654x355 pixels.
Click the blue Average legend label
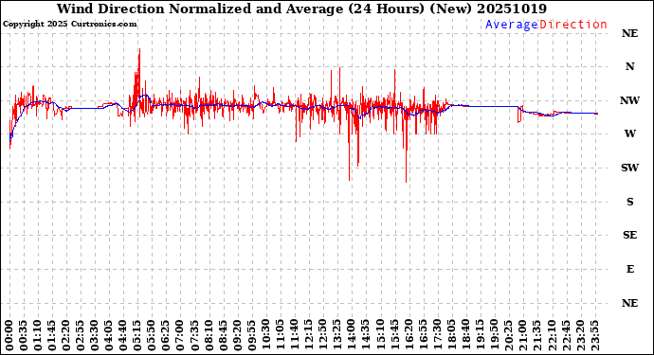pos(512,25)
